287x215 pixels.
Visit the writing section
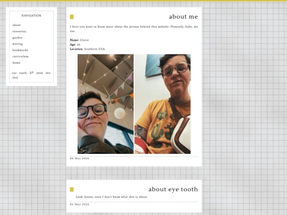pos(18,44)
